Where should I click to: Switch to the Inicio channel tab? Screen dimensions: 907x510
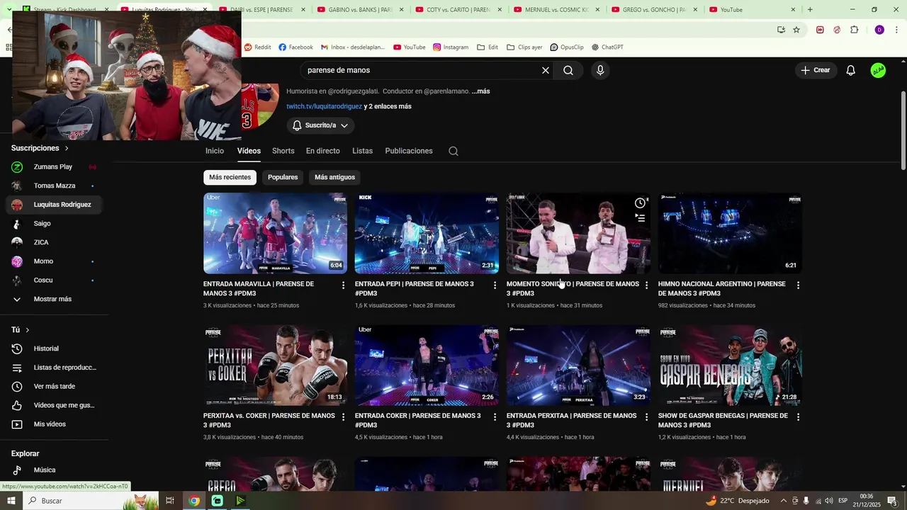coord(215,151)
